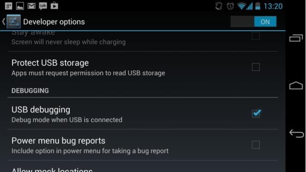Select the Allow mock locations item
This screenshot has height=172, width=306.
[x=142, y=168]
